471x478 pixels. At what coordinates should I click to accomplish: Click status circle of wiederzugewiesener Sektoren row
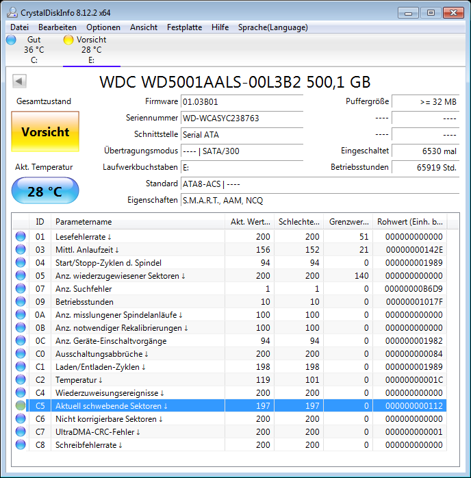21,275
